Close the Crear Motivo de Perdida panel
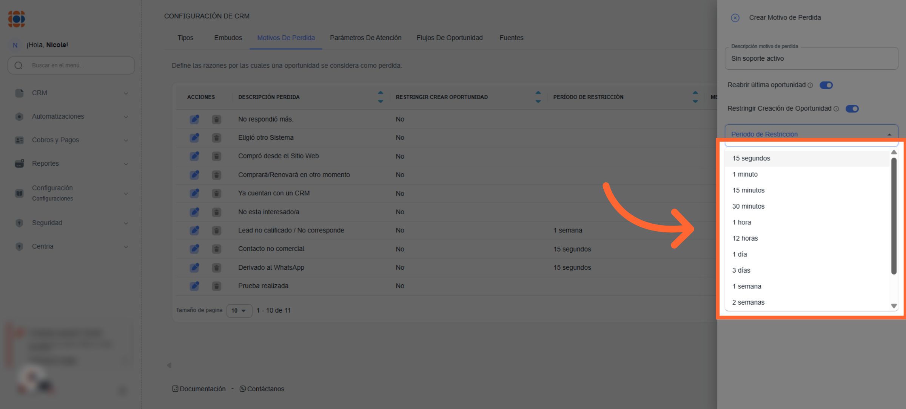Image resolution: width=906 pixels, height=409 pixels. 735,18
